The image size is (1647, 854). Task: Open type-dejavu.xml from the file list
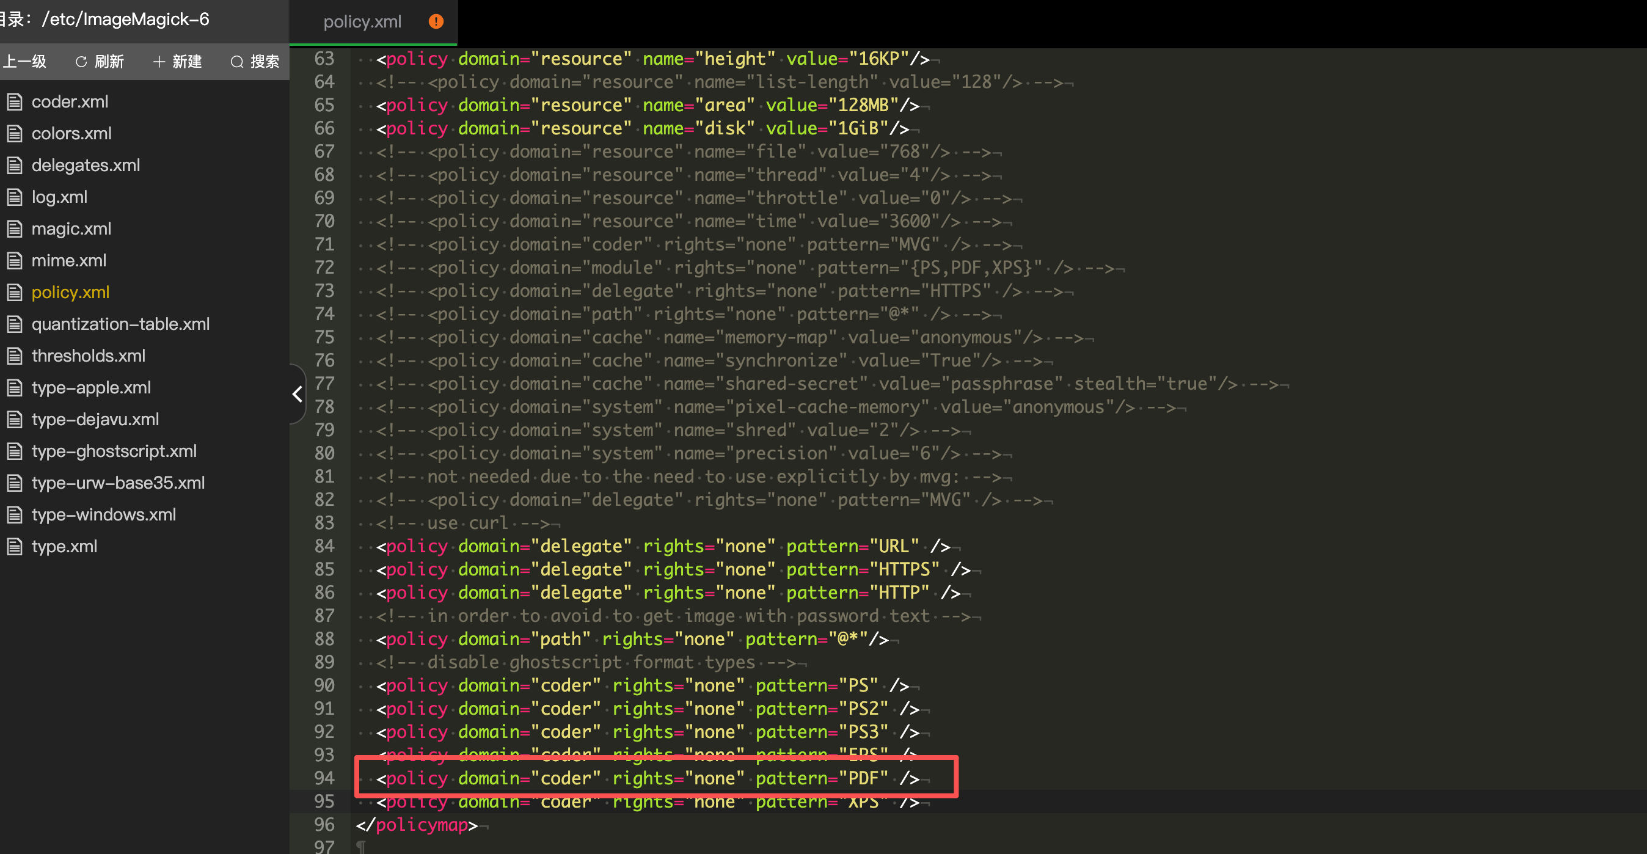tap(95, 419)
